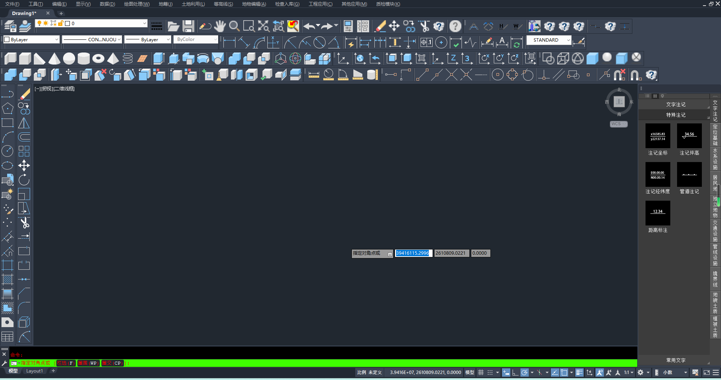Switch to the Layout1 tab

tap(35, 371)
